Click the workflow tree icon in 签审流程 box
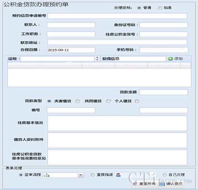198x190 pixels. pos(47,175)
